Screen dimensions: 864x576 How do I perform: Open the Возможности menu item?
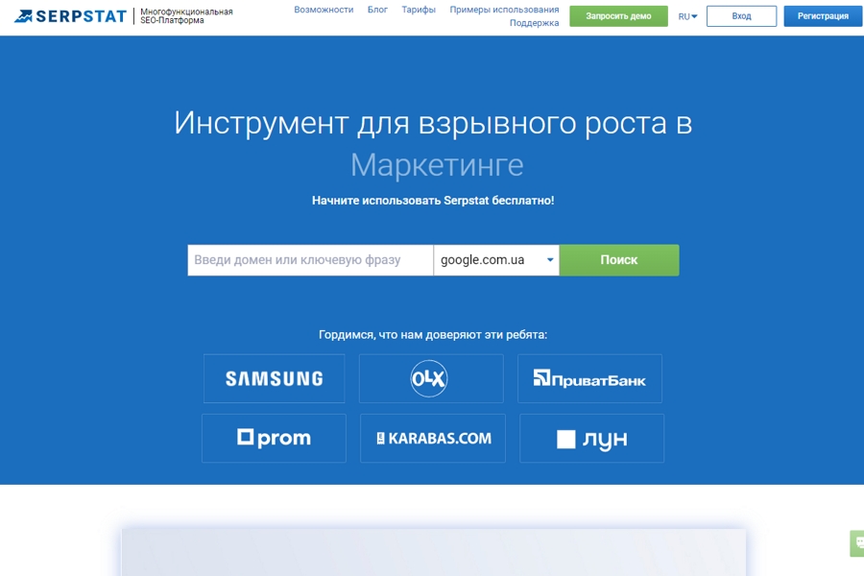[324, 10]
